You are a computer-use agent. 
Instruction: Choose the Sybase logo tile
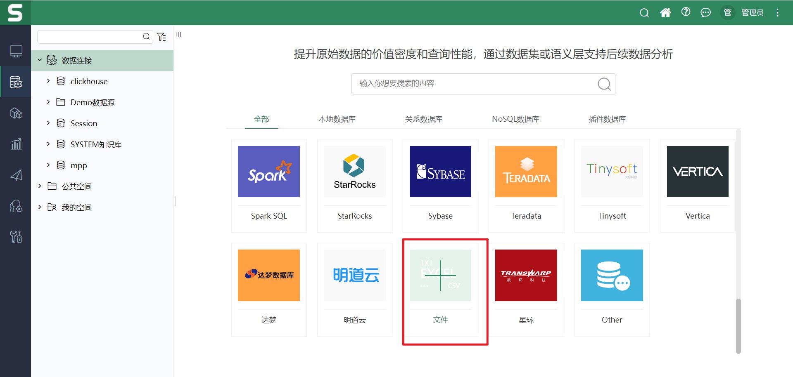(x=440, y=172)
